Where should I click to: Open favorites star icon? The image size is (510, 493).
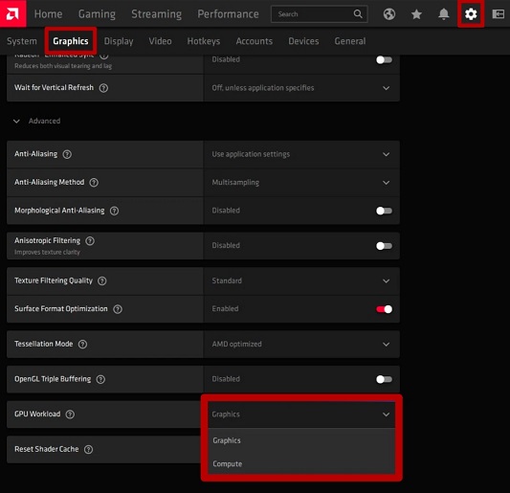tap(416, 14)
